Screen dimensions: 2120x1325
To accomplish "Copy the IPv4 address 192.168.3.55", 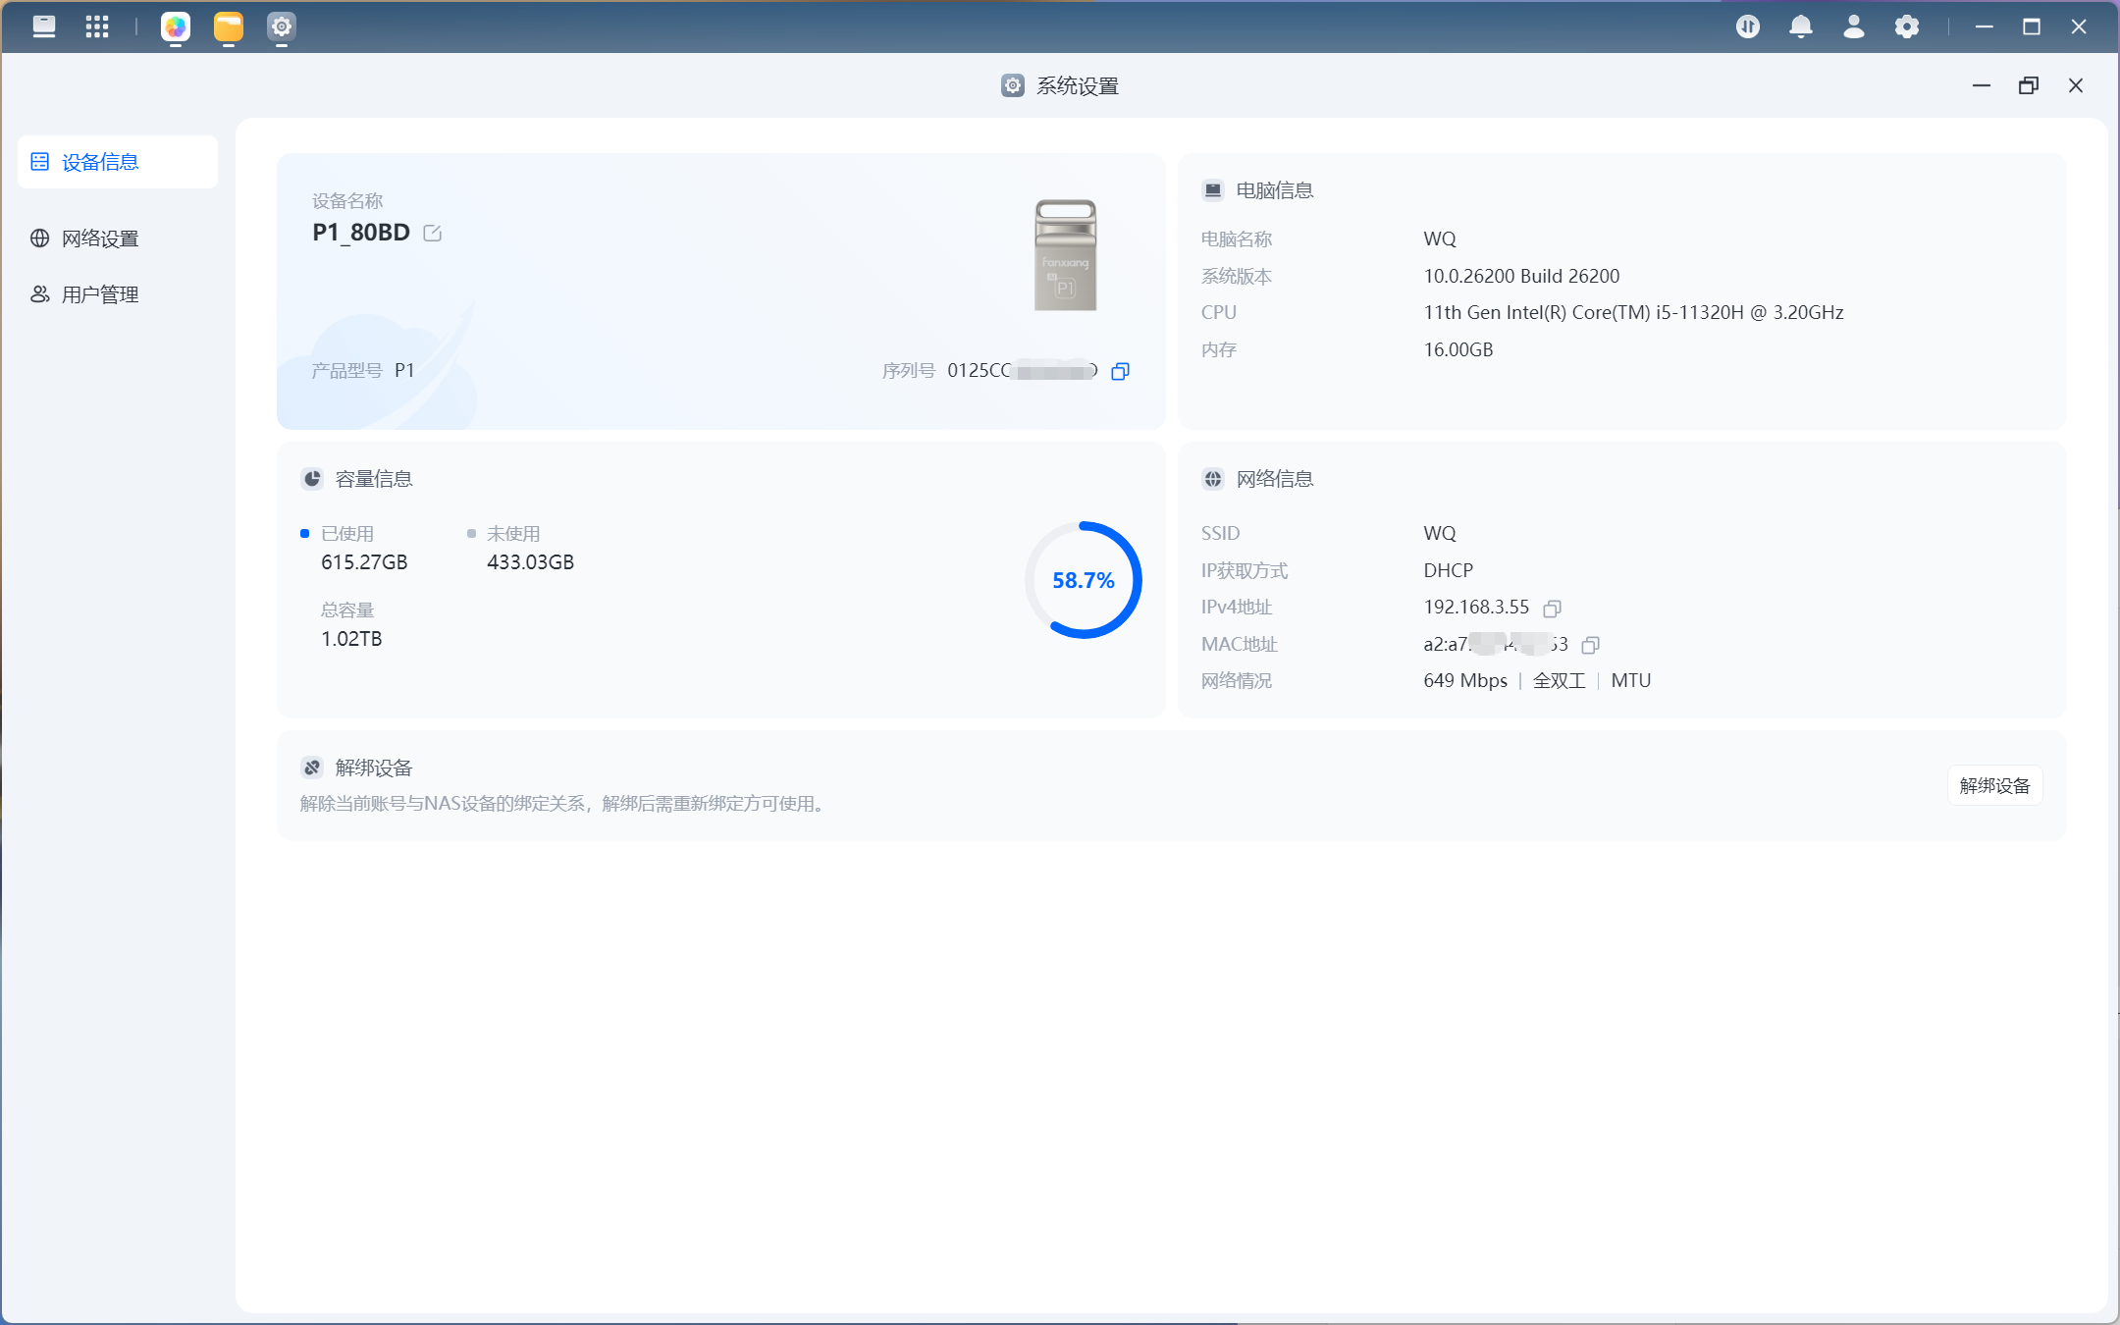I will 1552,609.
